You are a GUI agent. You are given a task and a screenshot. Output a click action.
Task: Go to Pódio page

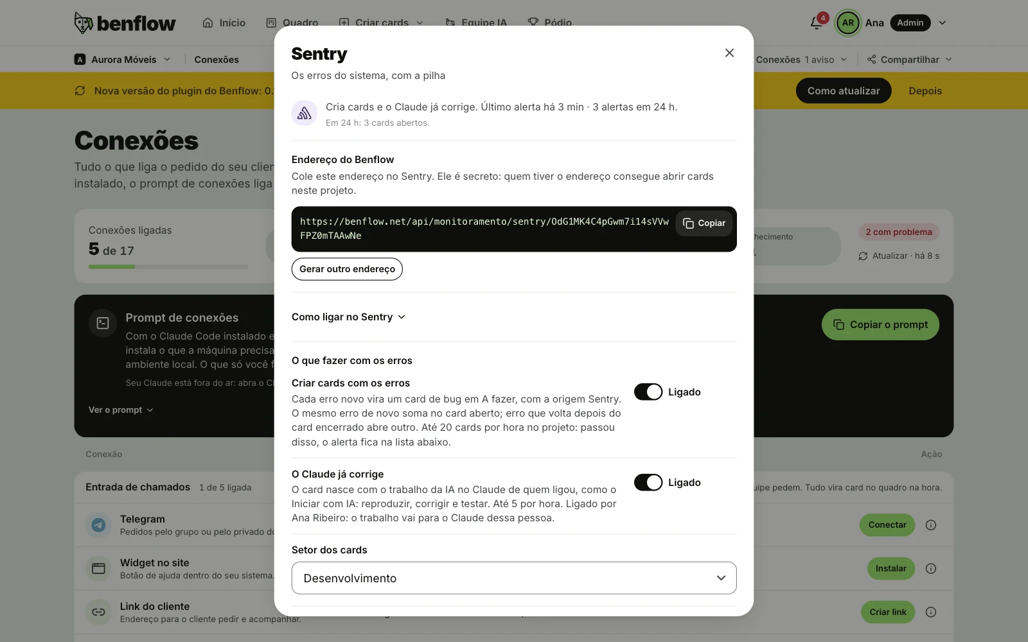pos(550,22)
